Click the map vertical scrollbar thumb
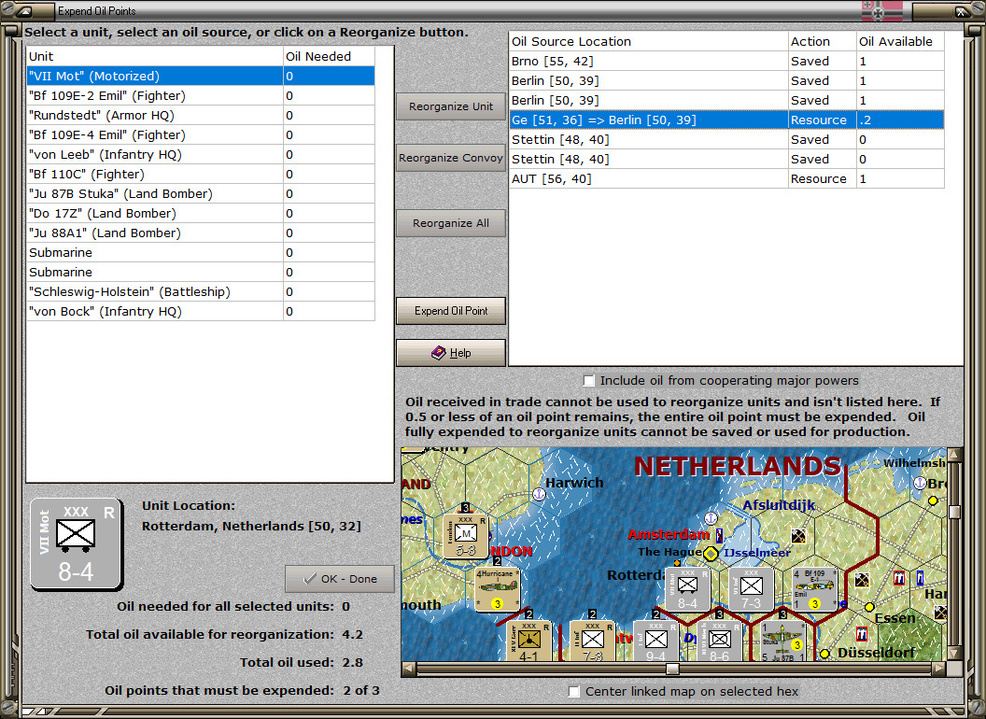This screenshot has height=719, width=986. (x=954, y=512)
